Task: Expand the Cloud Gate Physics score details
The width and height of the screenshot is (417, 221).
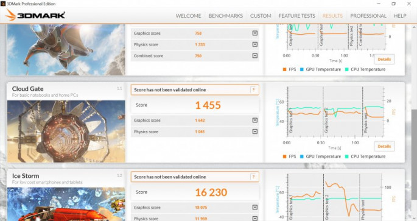Action: pos(255,132)
